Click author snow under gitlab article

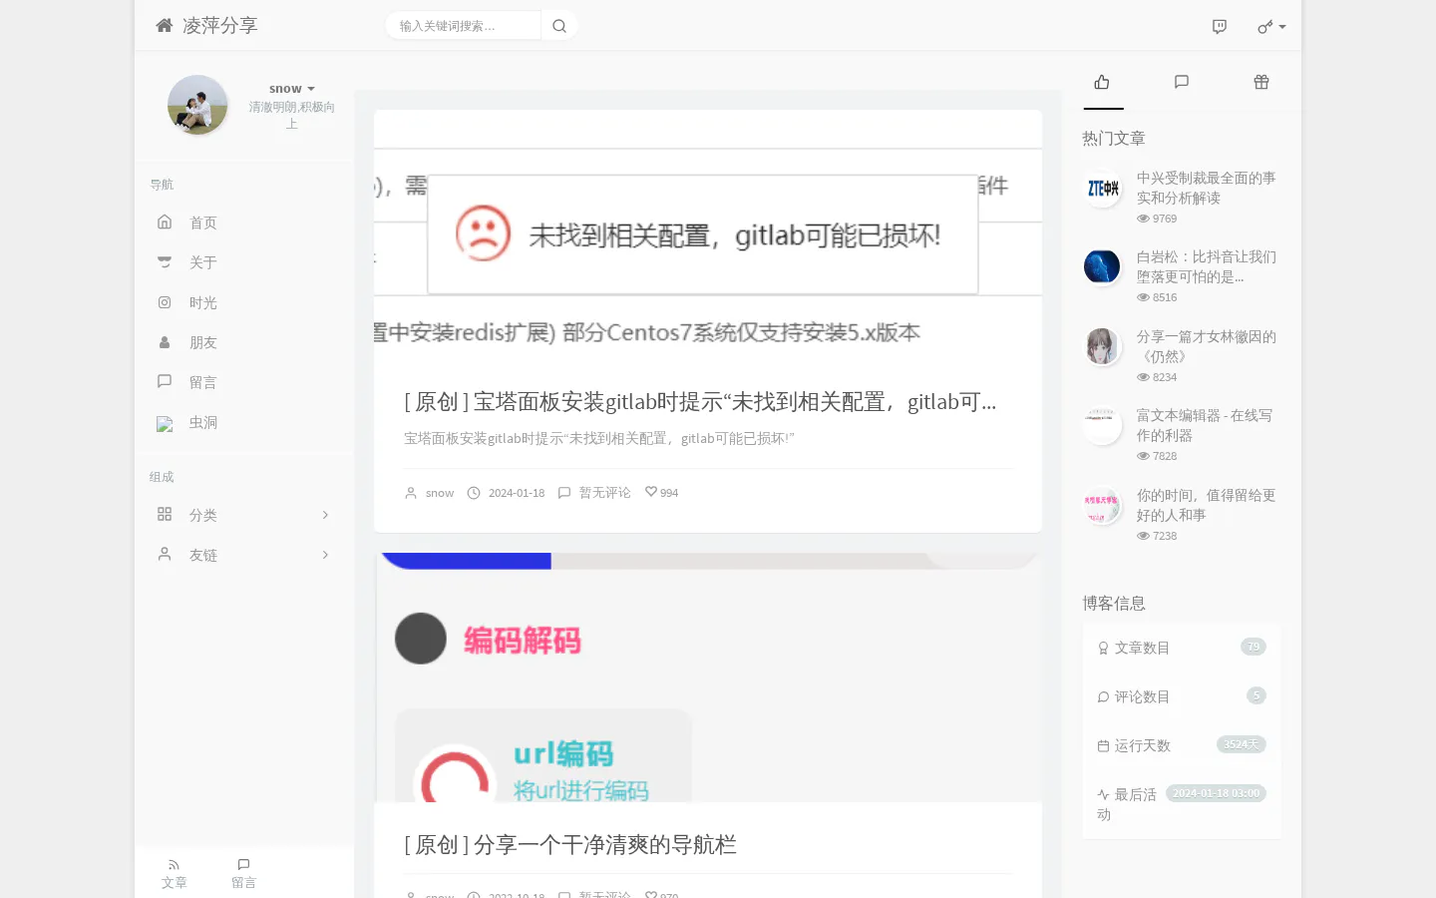tap(440, 493)
